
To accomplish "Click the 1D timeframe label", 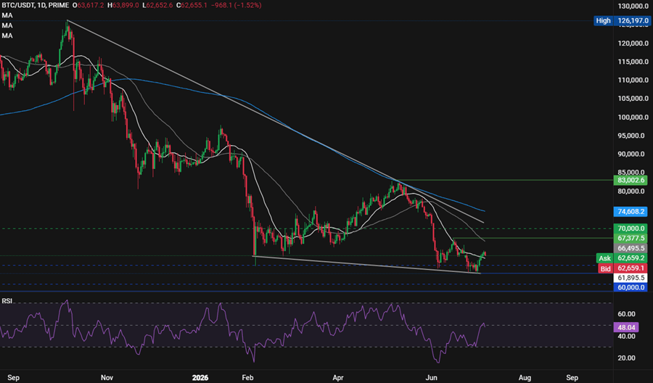I will coord(40,5).
